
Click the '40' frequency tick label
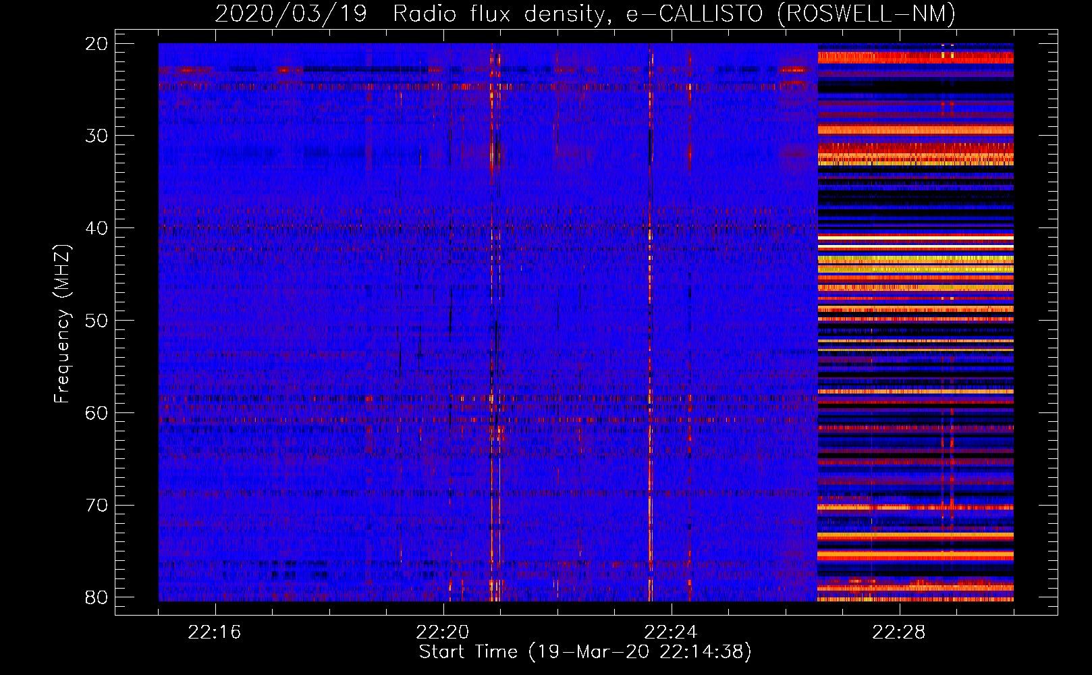(x=97, y=228)
